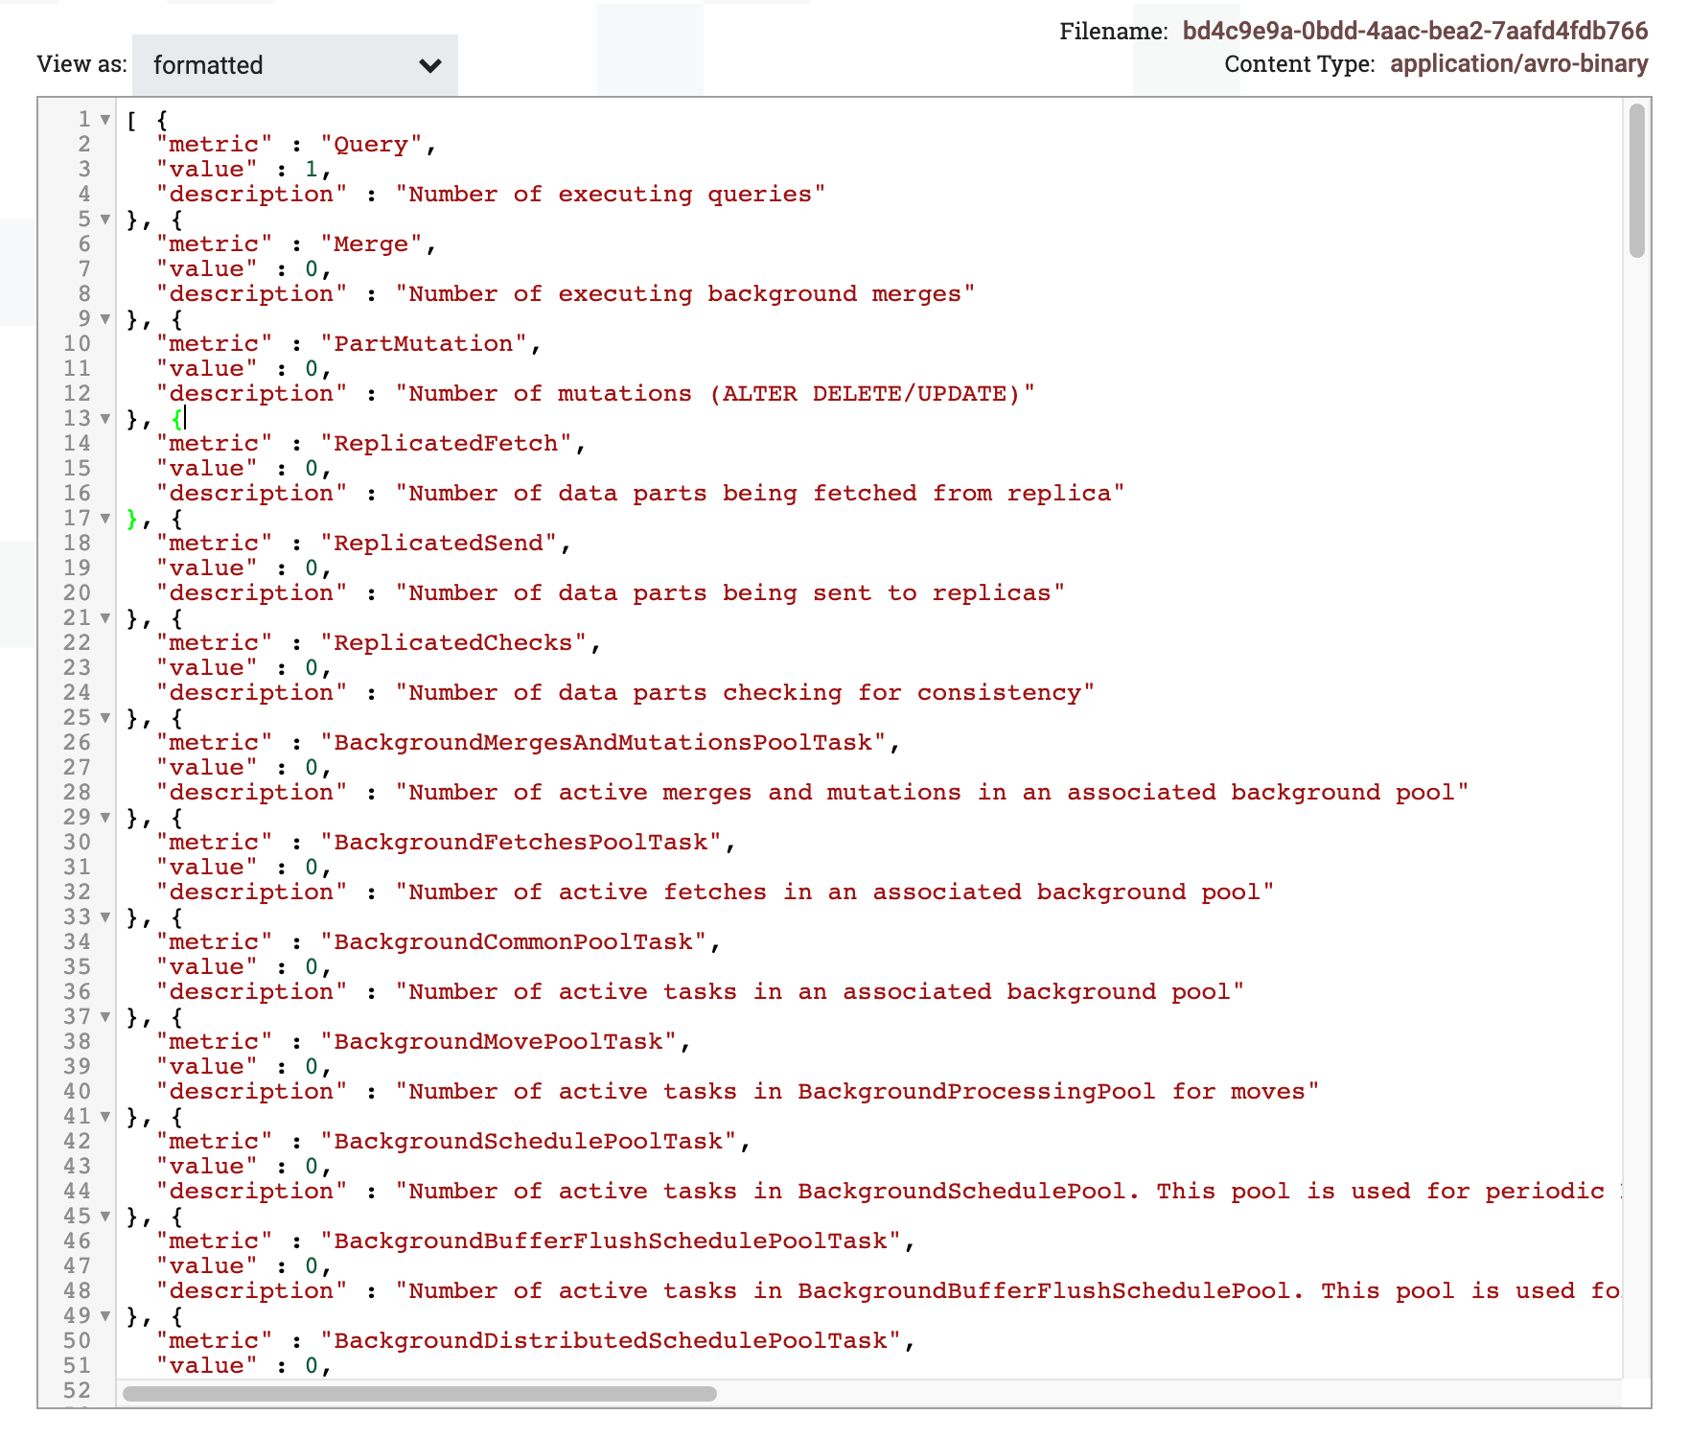Collapse the BackgroundMovePoolTask object

coord(104,1016)
